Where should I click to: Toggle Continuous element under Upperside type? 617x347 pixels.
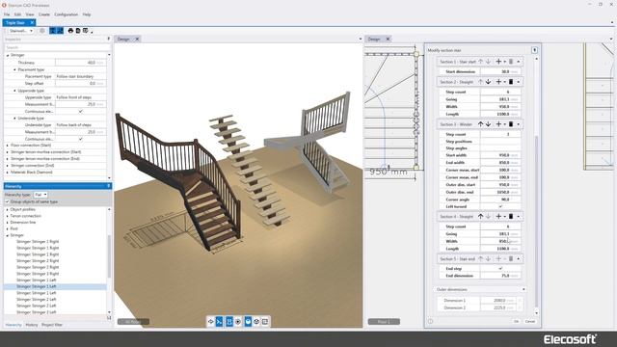(81, 112)
